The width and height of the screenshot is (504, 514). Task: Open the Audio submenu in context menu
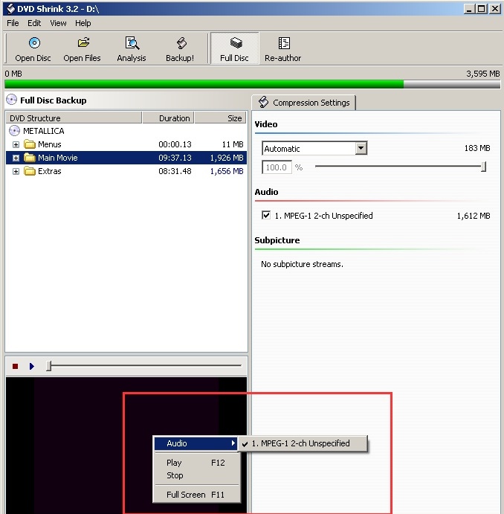click(x=196, y=443)
